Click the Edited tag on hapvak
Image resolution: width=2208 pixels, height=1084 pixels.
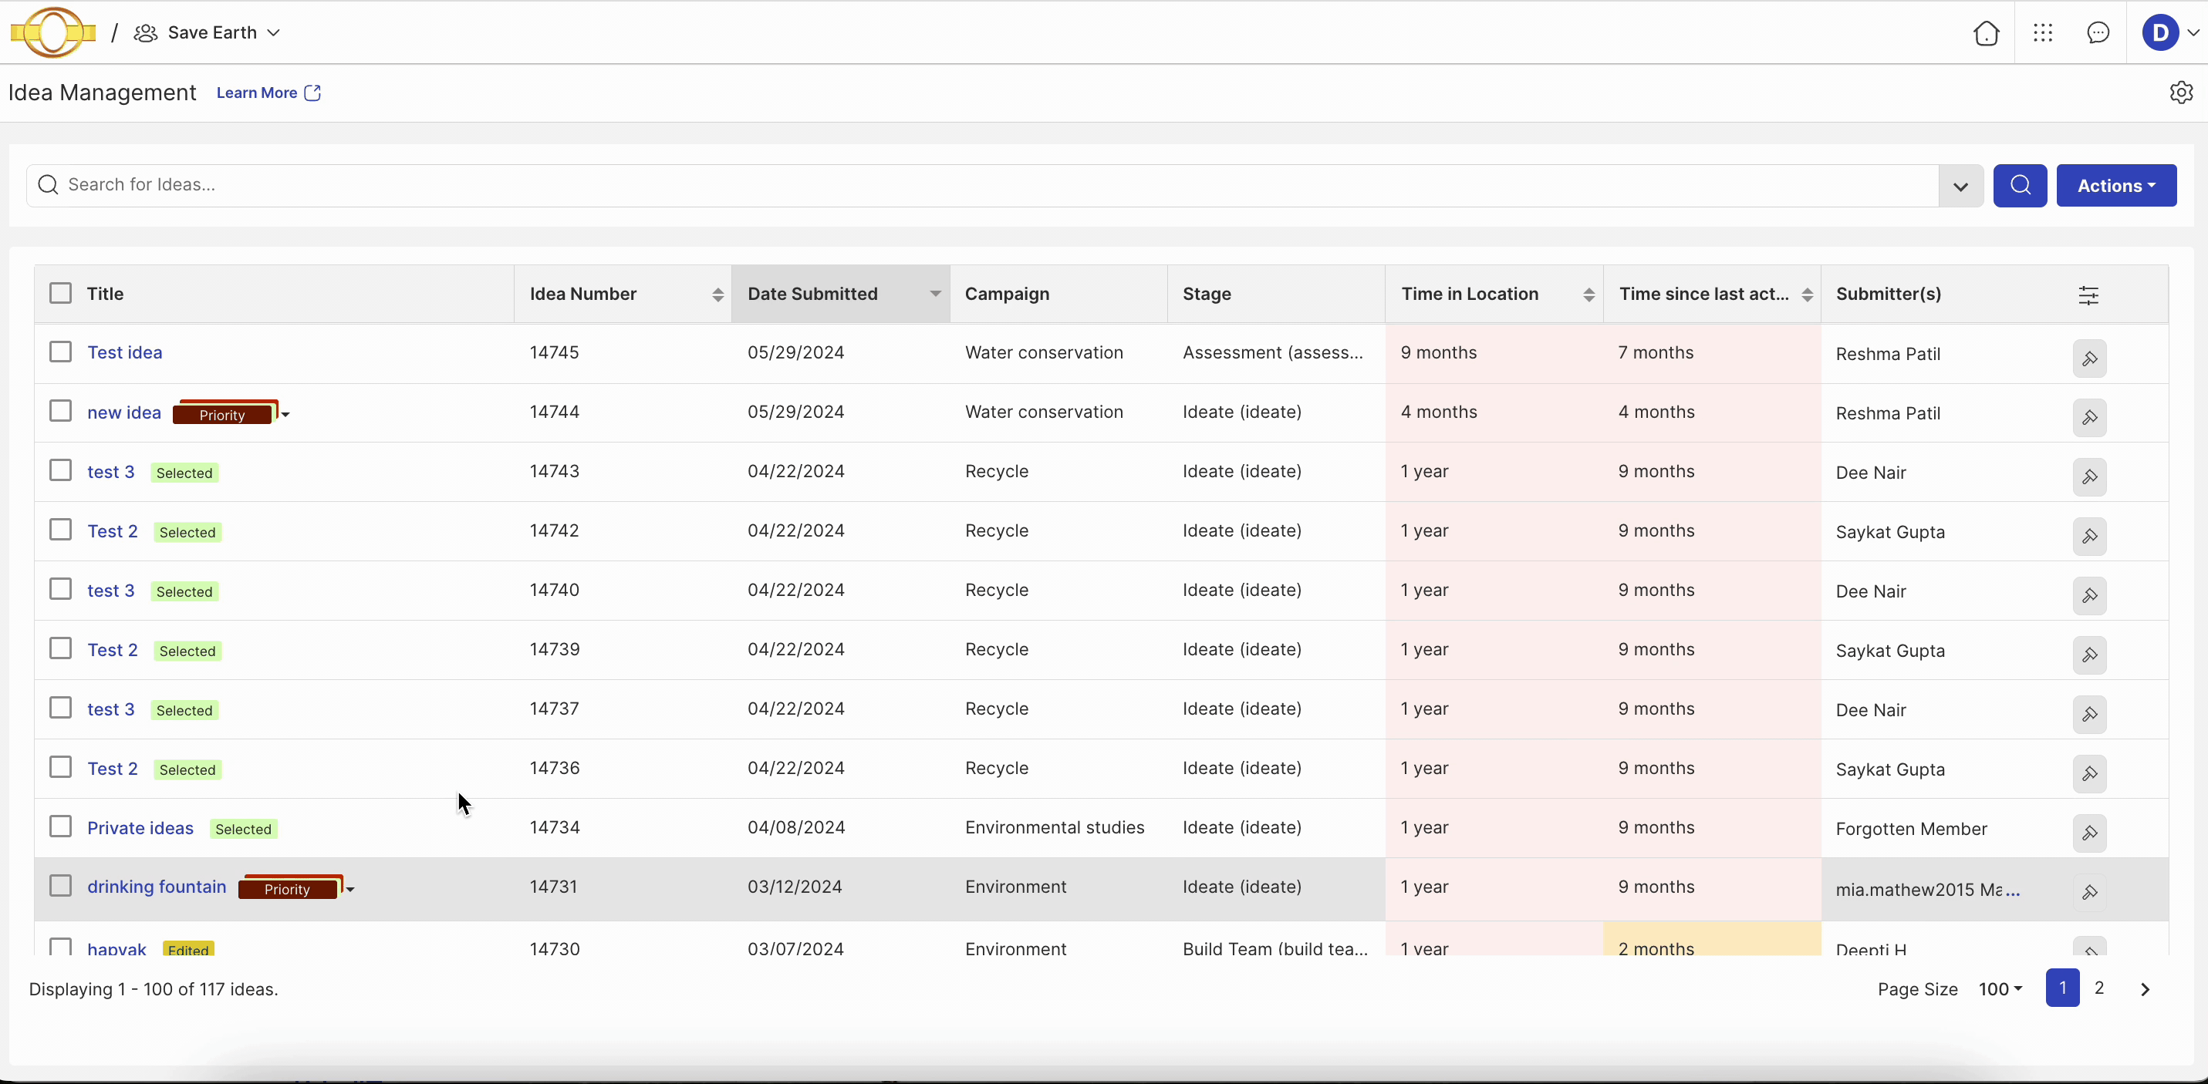tap(187, 950)
